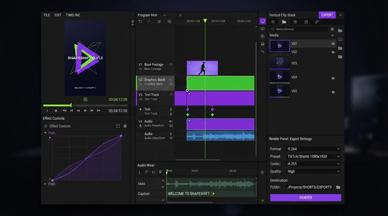Open the EDIT menu
Screen dimensions: 388x216
click(x=58, y=15)
